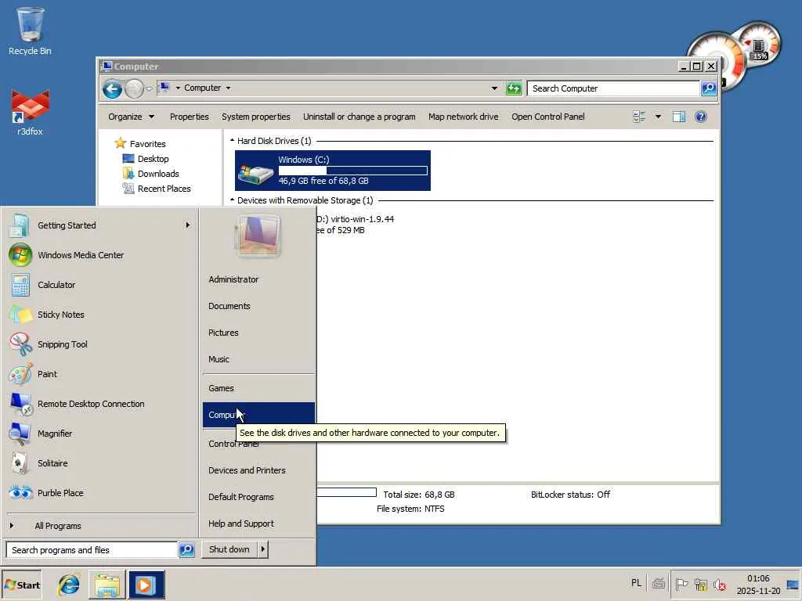Image resolution: width=802 pixels, height=601 pixels.
Task: Open Windows Explorer taskbar icon
Action: (x=107, y=585)
